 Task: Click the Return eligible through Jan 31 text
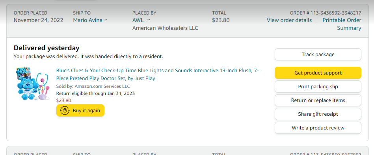tap(95, 93)
